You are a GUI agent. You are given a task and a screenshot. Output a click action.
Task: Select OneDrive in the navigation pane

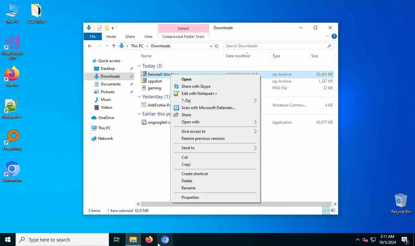point(106,118)
